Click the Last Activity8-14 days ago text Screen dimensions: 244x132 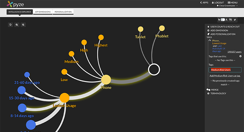point(219,49)
